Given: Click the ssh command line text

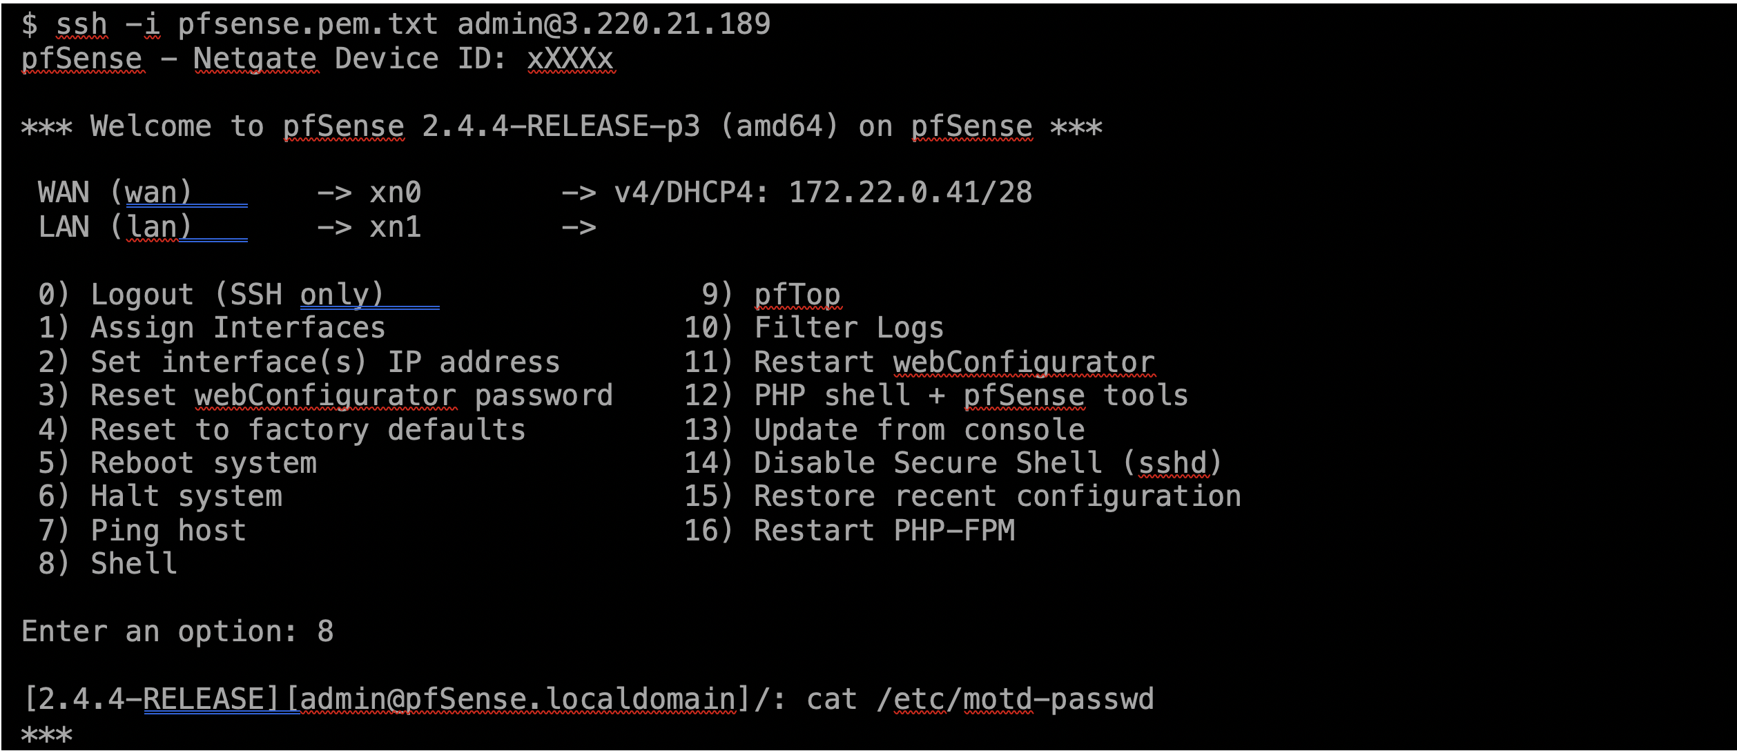Looking at the screenshot, I should [396, 25].
